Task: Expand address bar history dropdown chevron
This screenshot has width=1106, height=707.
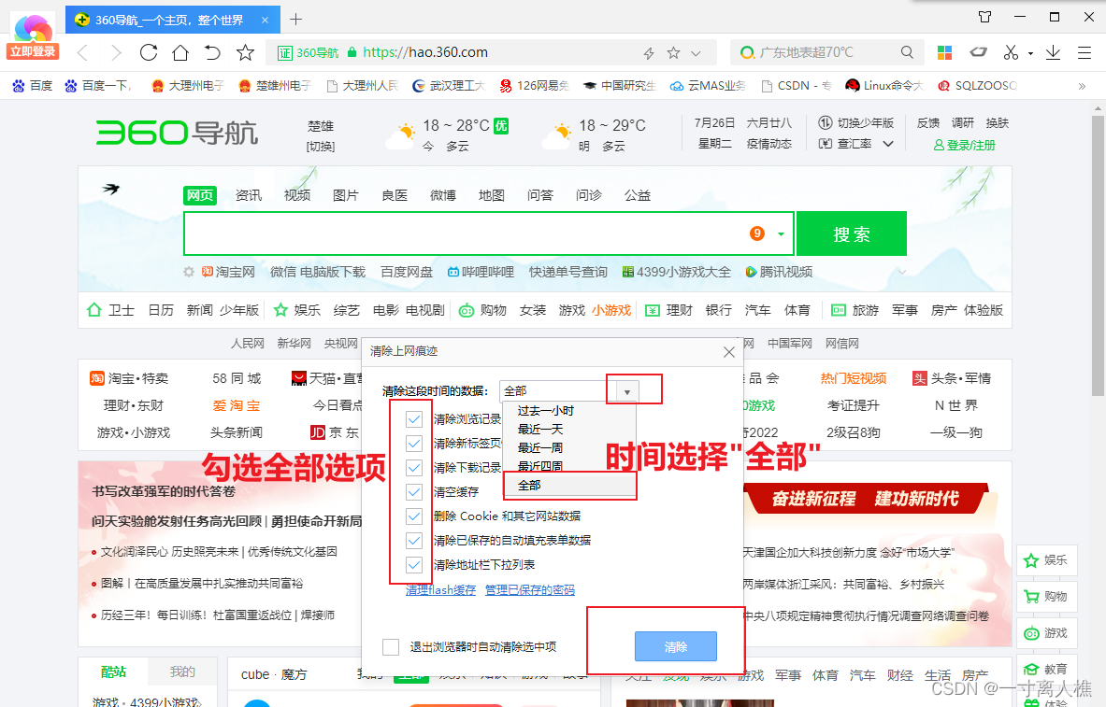Action: coord(697,53)
